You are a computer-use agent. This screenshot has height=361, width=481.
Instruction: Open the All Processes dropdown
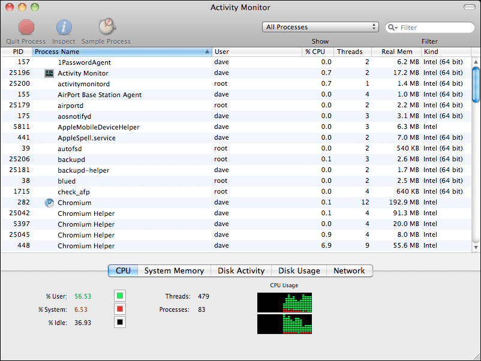tap(320, 27)
